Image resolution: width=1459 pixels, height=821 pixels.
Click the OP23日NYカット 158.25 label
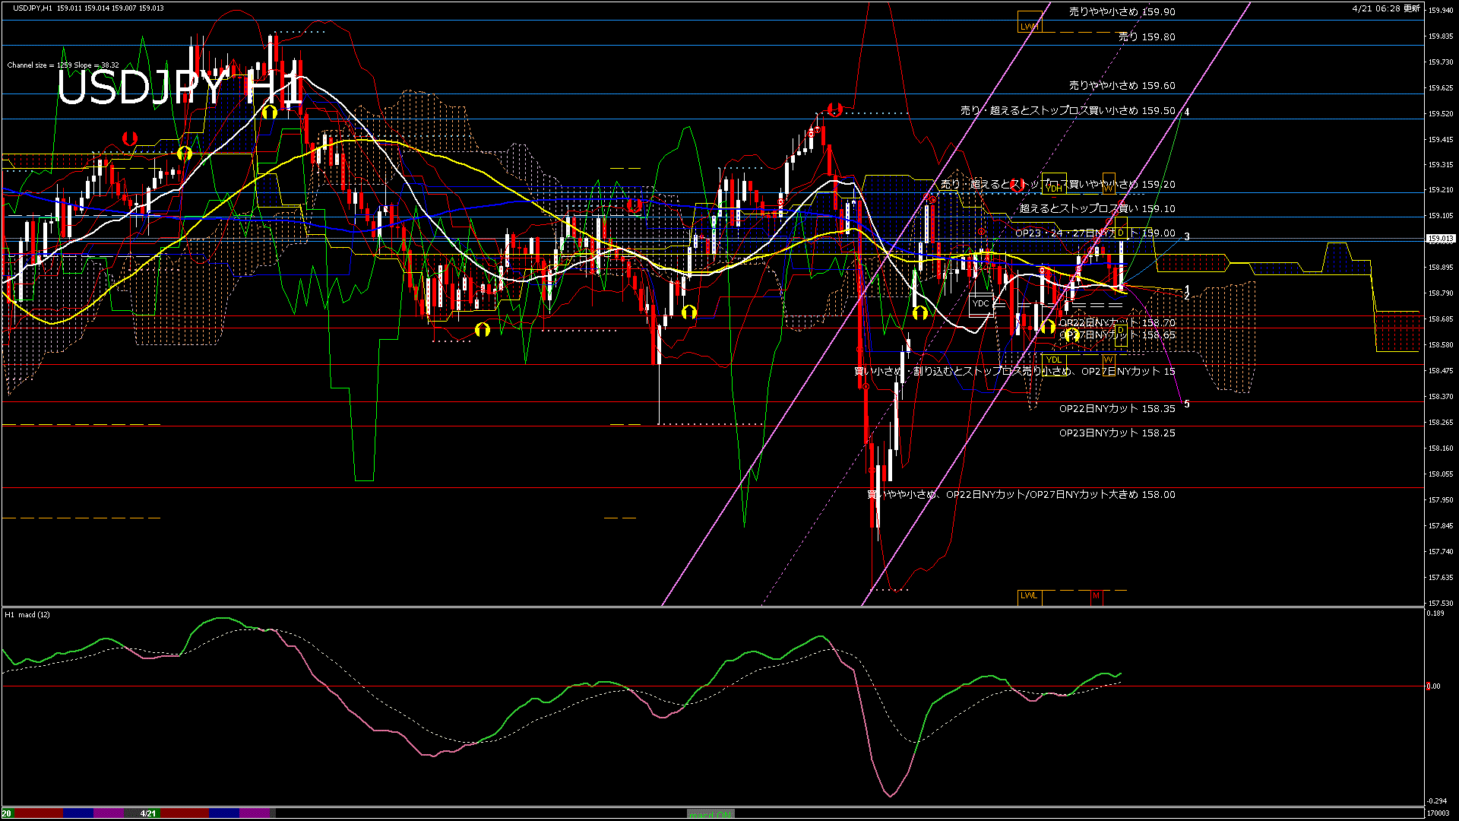click(1117, 433)
